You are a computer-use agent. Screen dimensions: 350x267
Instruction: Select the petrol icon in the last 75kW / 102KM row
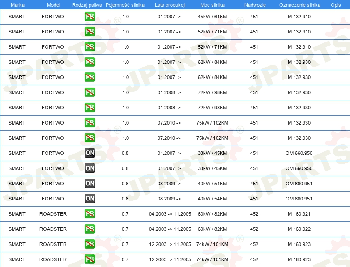(x=90, y=138)
